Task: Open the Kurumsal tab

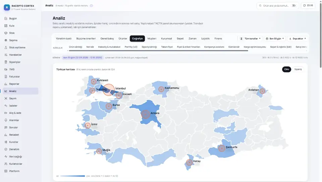Action: point(166,39)
